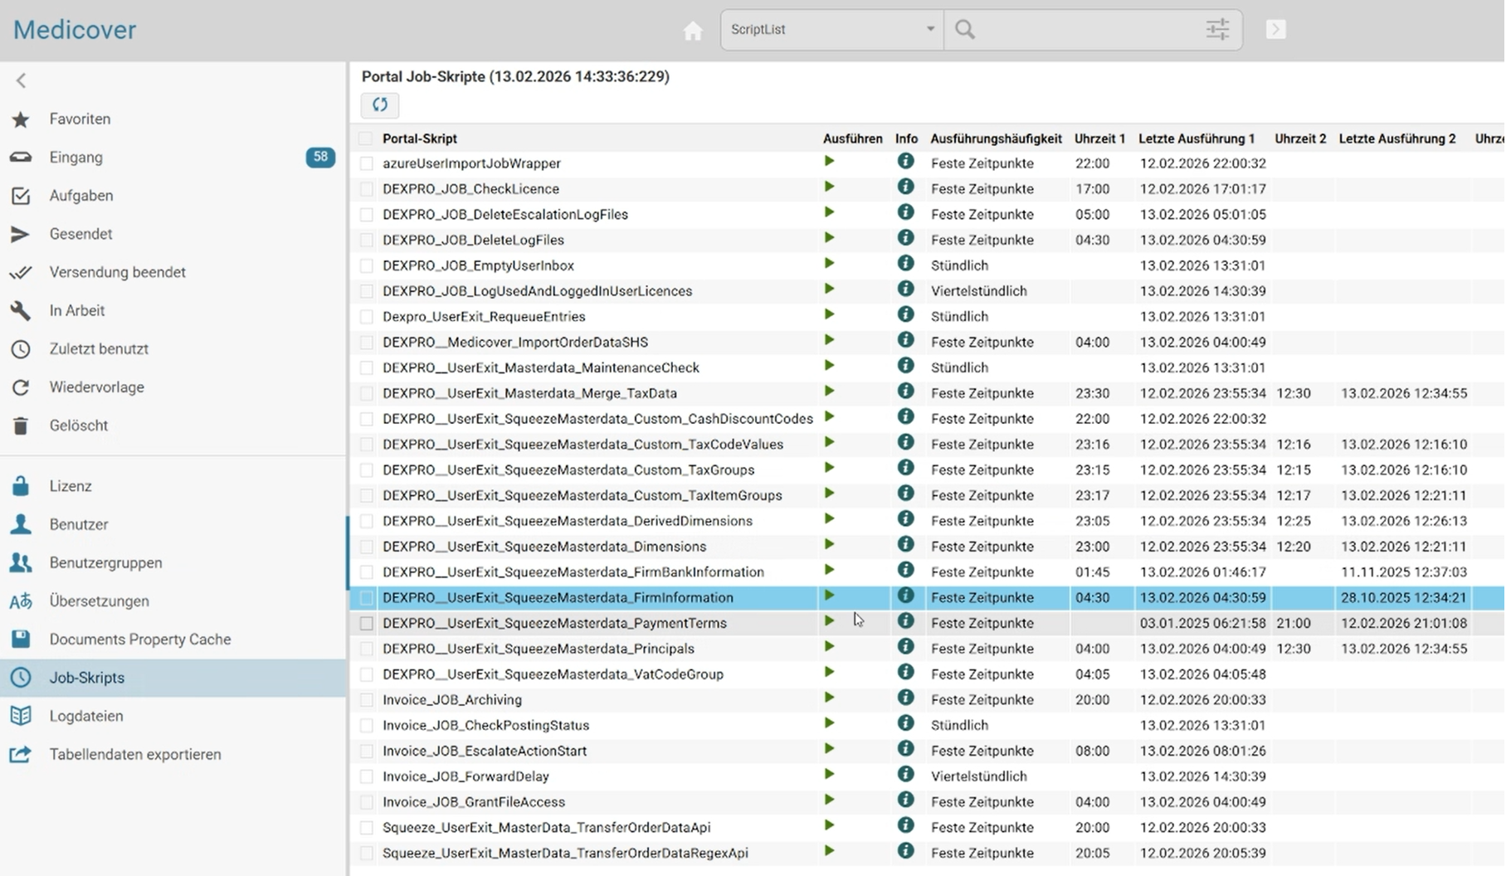Open search filter settings icon
The width and height of the screenshot is (1511, 876).
click(1216, 30)
